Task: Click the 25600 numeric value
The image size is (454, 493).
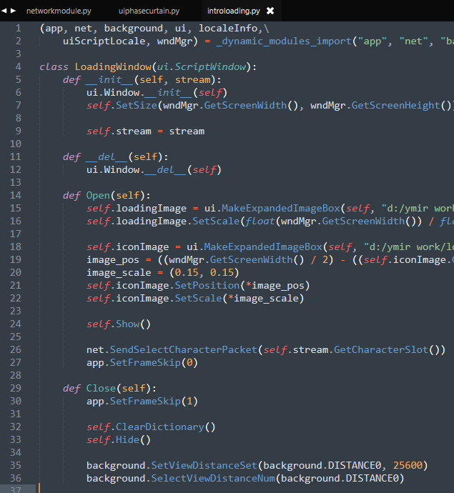Action: pyautogui.click(x=408, y=465)
